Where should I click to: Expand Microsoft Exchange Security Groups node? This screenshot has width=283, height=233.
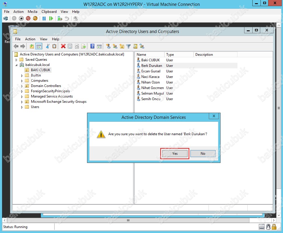(22, 102)
